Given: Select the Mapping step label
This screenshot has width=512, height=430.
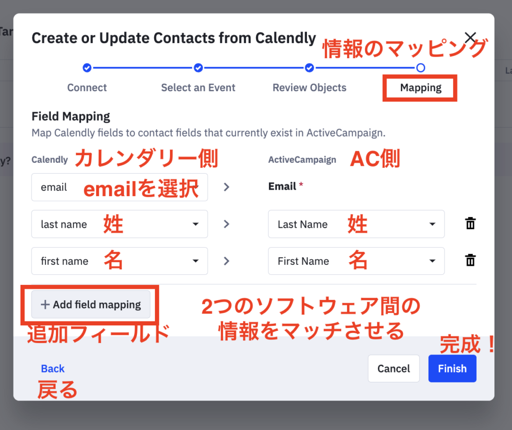Looking at the screenshot, I should [x=421, y=88].
